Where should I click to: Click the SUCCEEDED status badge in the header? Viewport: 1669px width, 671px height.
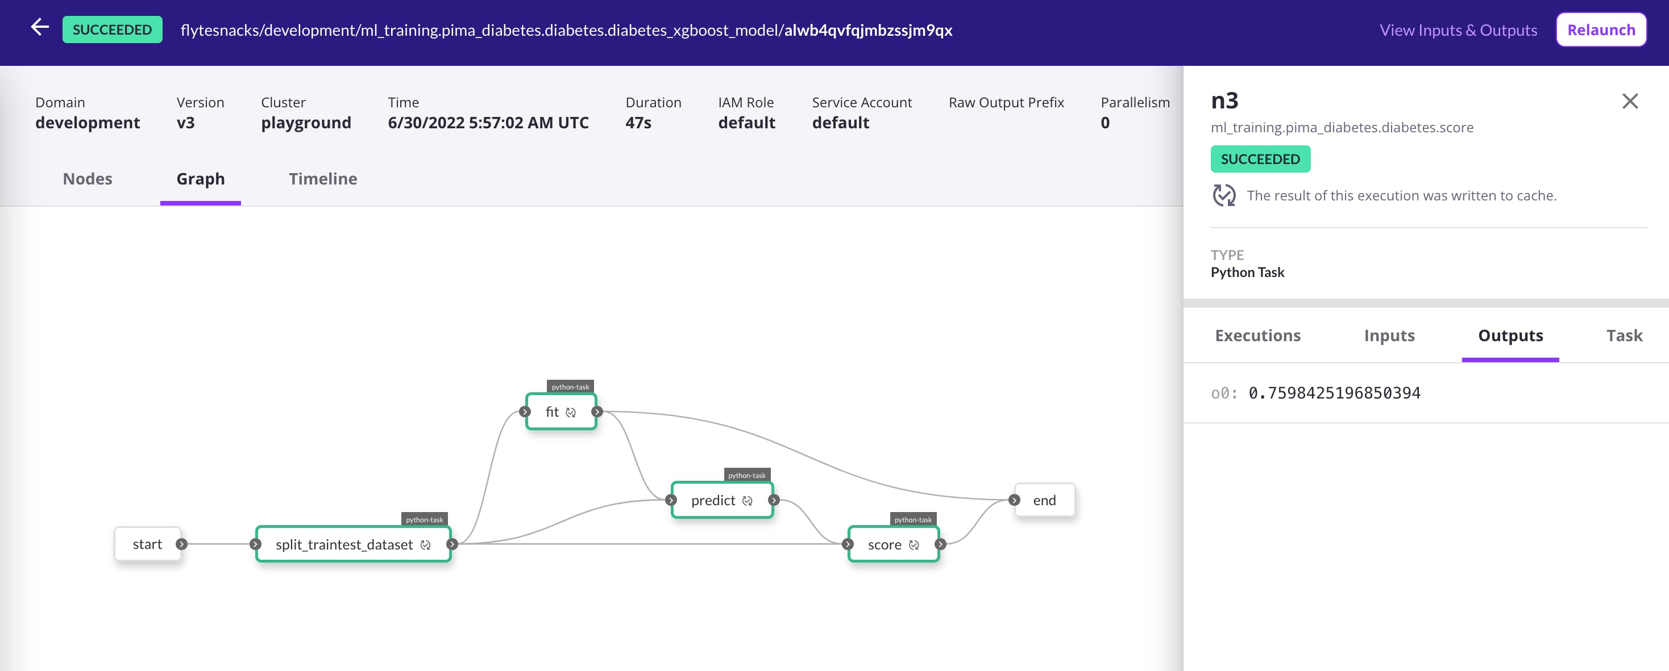111,28
